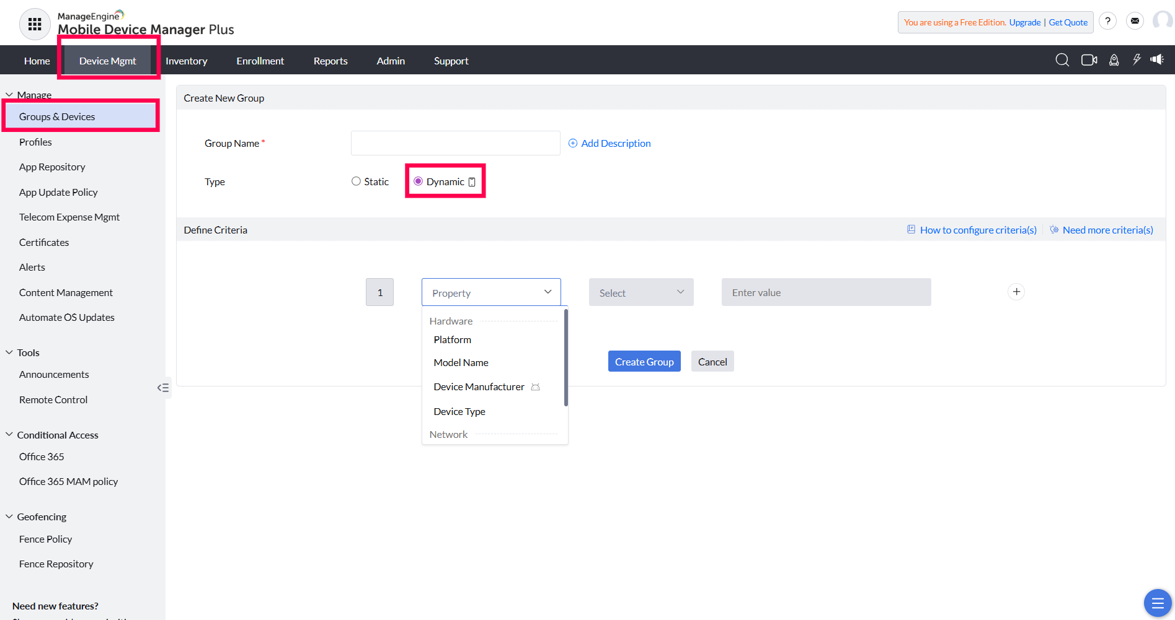Viewport: 1175px width, 620px height.
Task: Open Remote Control under Tools
Action: click(x=53, y=400)
